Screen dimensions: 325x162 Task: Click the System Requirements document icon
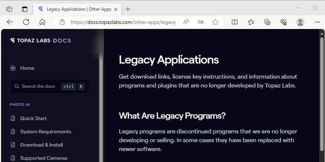coord(13,132)
